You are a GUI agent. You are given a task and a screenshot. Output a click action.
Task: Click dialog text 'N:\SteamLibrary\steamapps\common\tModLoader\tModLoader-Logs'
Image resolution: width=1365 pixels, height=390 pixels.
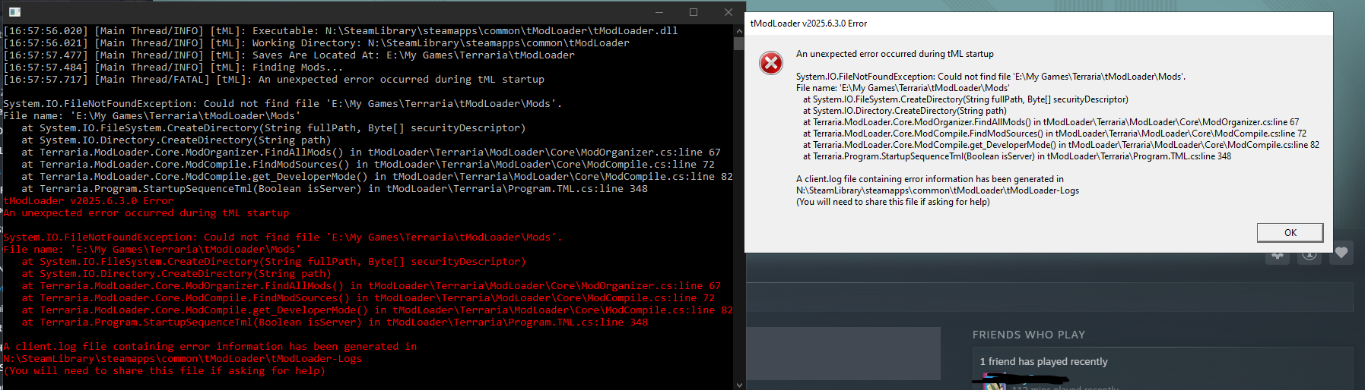tap(938, 190)
